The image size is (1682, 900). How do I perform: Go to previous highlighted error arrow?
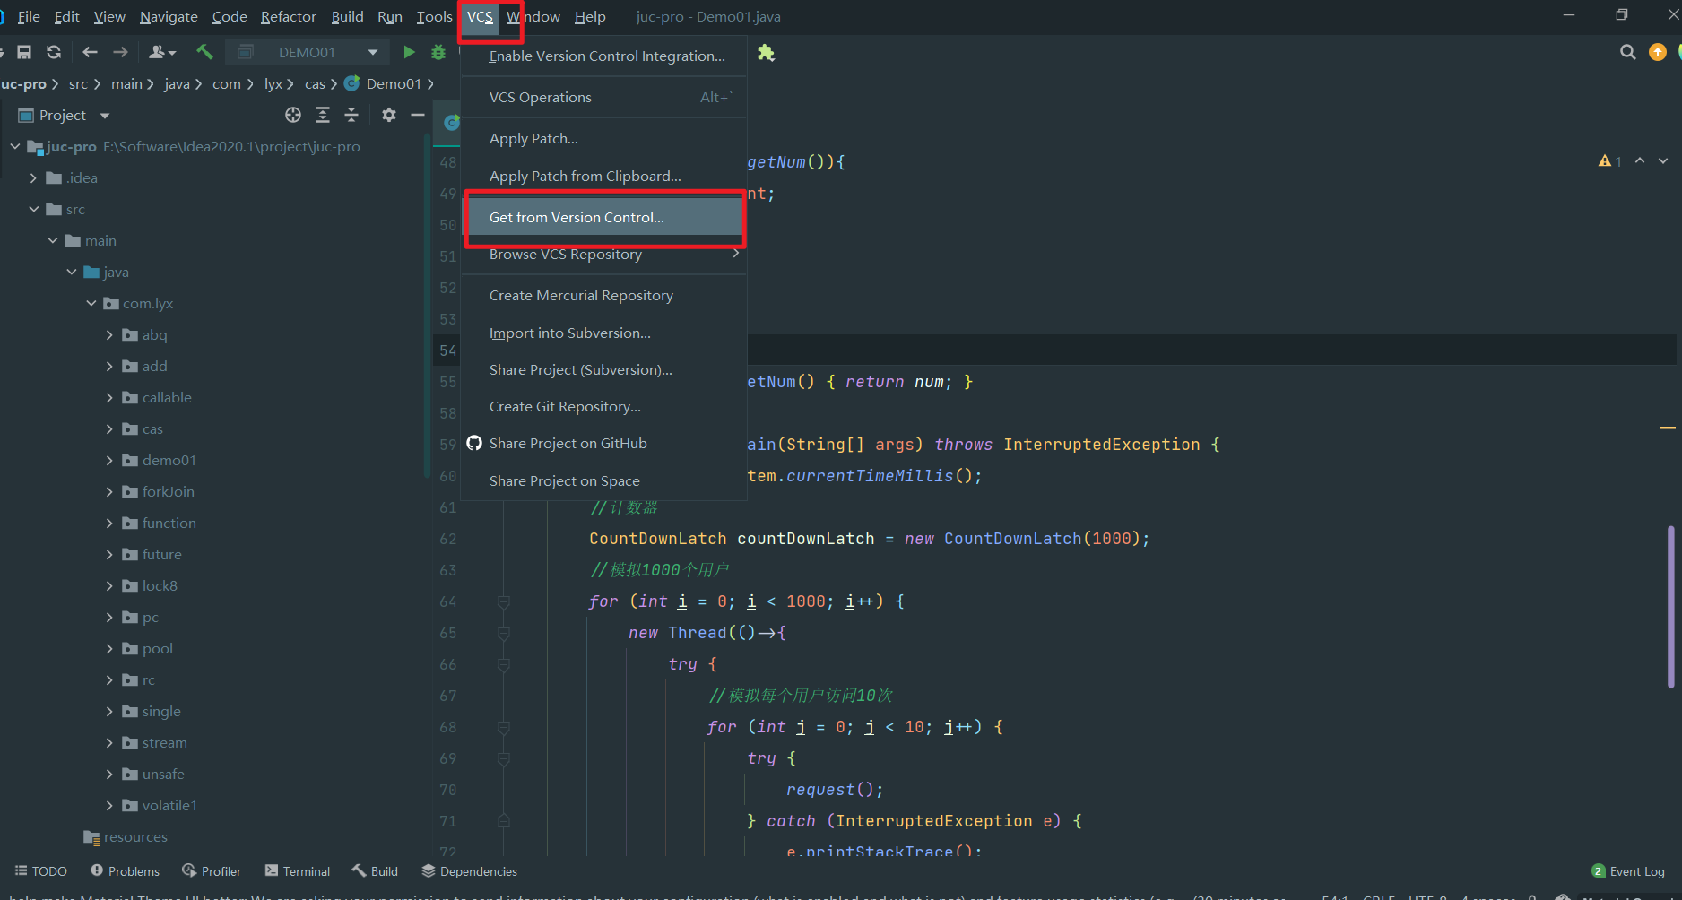pos(1640,160)
